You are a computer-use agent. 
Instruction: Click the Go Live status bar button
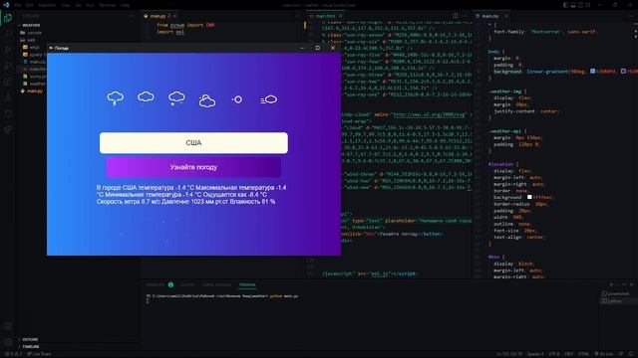(604, 354)
